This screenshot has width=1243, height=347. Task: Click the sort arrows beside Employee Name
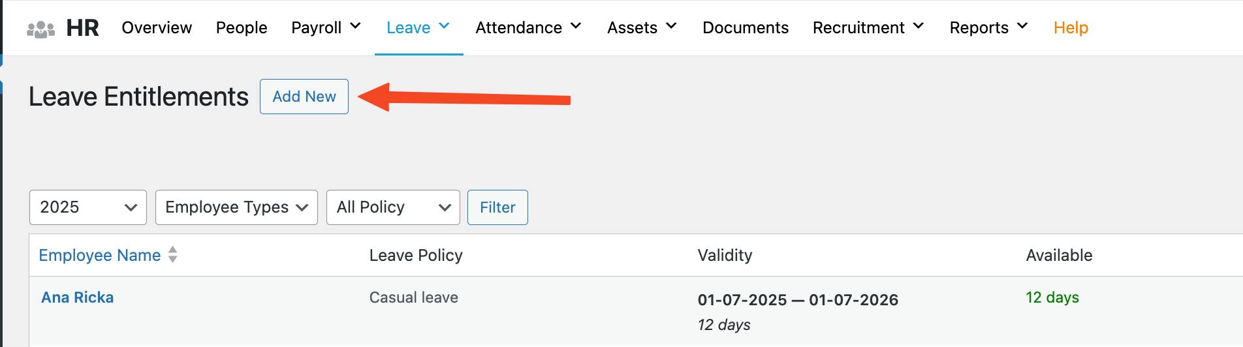pyautogui.click(x=172, y=254)
